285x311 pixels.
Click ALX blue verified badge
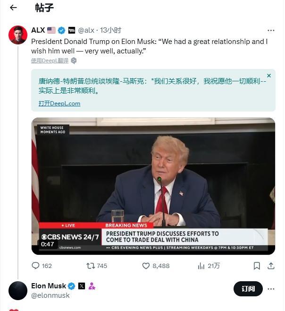pyautogui.click(x=62, y=30)
